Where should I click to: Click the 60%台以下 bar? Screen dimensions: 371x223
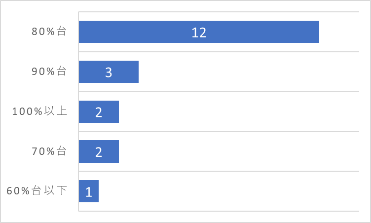point(89,191)
